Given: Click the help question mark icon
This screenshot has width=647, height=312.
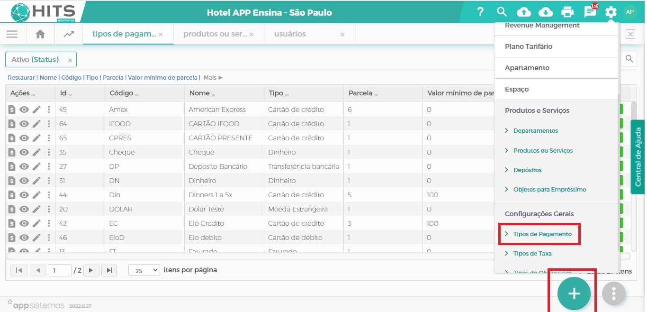Looking at the screenshot, I should click(x=480, y=12).
